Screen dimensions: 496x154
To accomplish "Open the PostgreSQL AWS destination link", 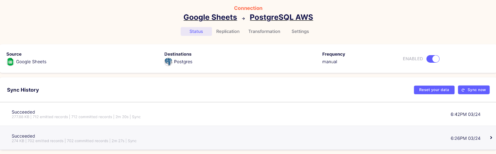I will point(281,17).
